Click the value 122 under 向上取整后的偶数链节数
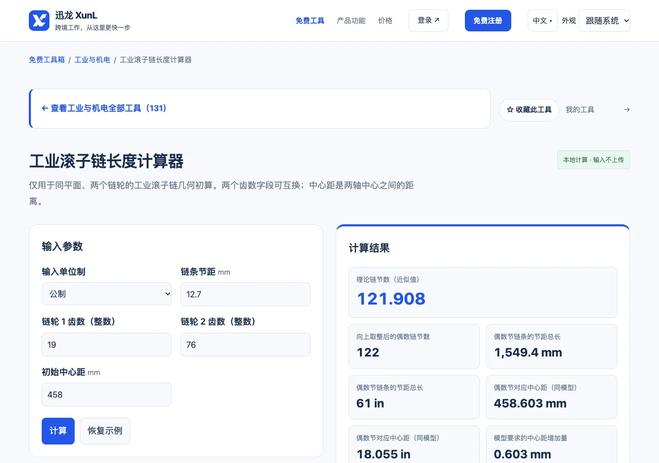The height and width of the screenshot is (463, 659). pyautogui.click(x=368, y=352)
